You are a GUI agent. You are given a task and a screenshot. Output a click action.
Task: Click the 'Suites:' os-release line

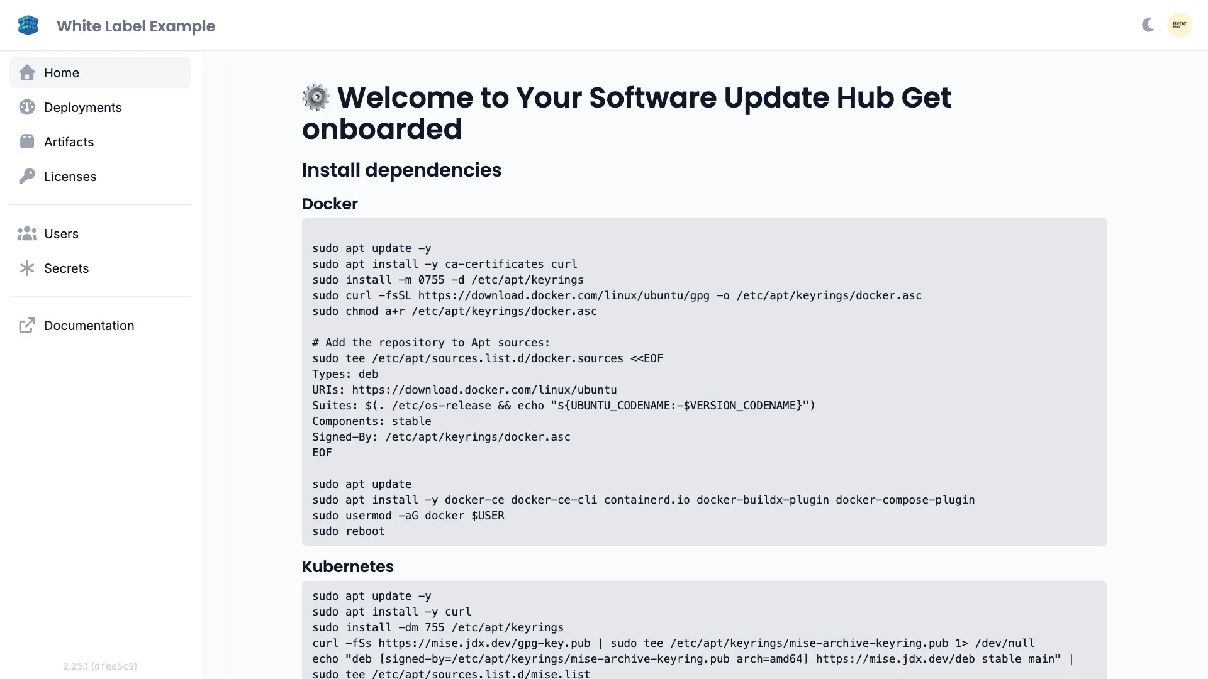point(564,406)
